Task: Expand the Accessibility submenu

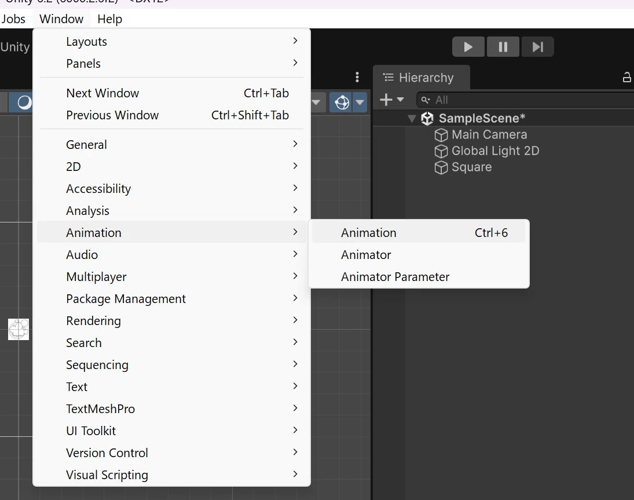Action: 171,188
